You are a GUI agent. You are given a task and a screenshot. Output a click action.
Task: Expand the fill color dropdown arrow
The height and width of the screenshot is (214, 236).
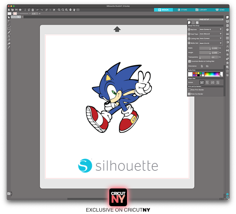[x=12, y=13]
